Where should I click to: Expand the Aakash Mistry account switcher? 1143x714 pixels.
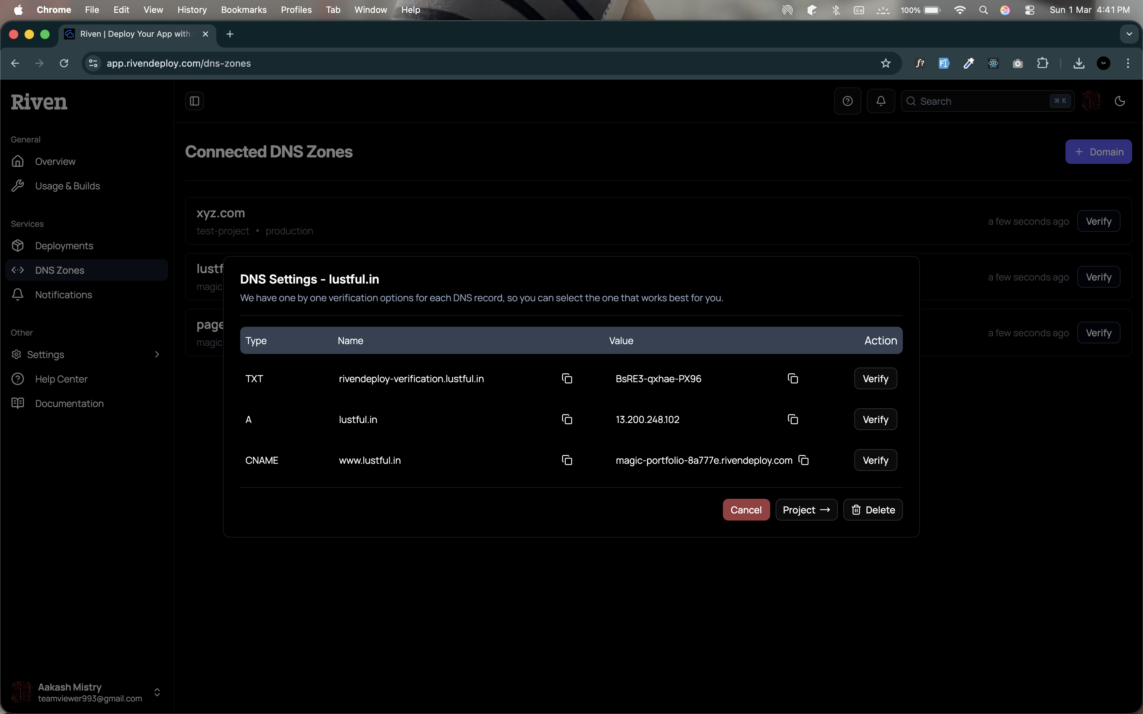[x=157, y=692]
